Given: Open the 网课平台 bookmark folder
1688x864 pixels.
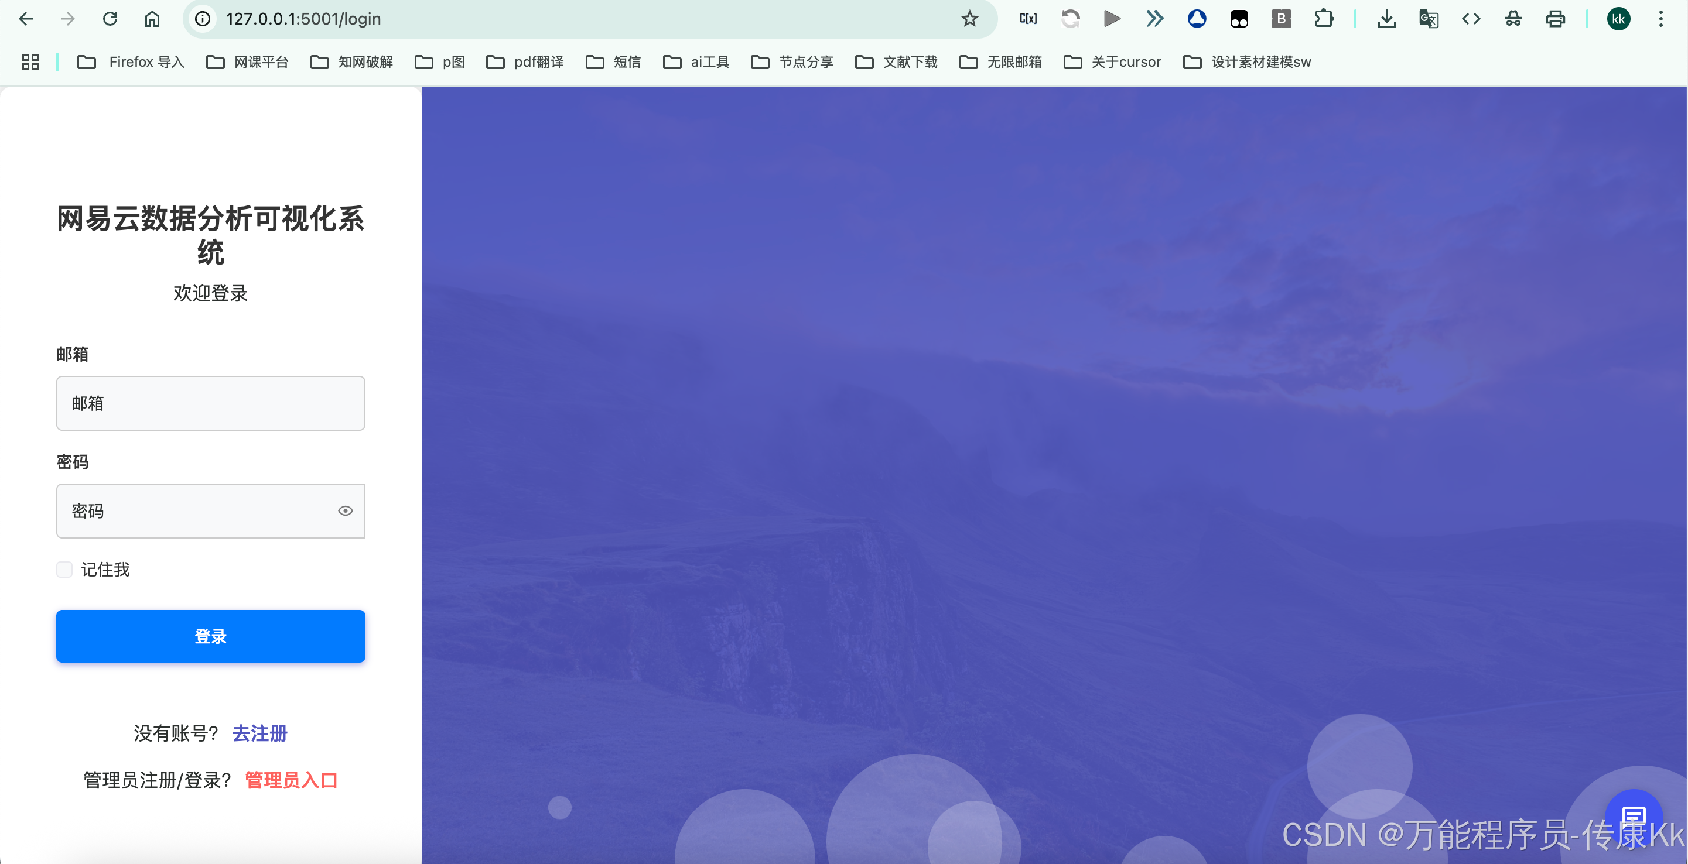Looking at the screenshot, I should (x=247, y=62).
